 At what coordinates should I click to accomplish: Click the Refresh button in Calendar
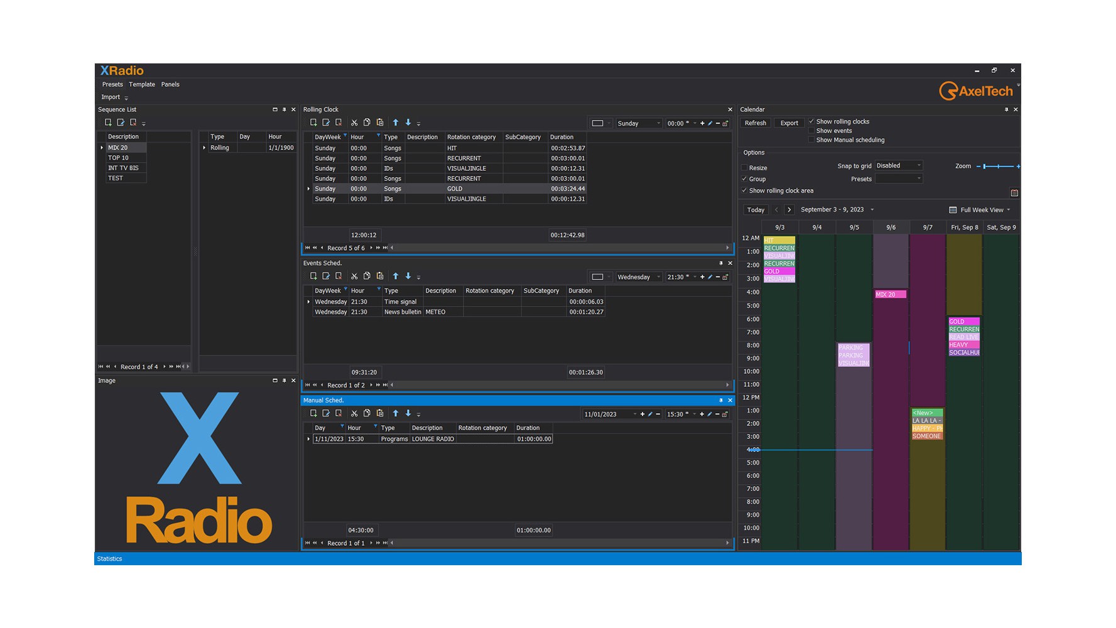point(755,123)
